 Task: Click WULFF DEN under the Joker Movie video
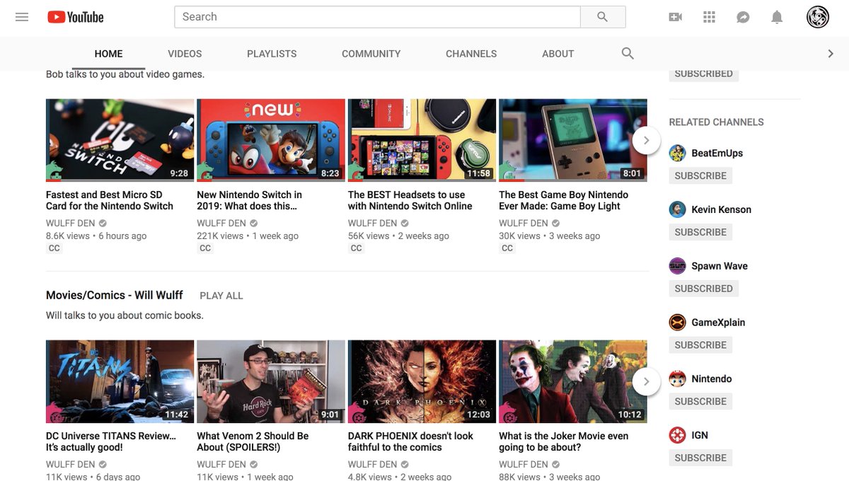click(524, 465)
